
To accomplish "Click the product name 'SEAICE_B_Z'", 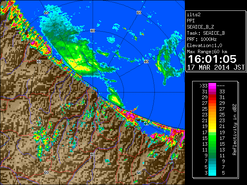I will pos(200,27).
